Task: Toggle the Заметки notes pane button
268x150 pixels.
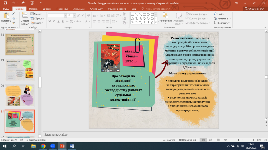Action: point(169,140)
